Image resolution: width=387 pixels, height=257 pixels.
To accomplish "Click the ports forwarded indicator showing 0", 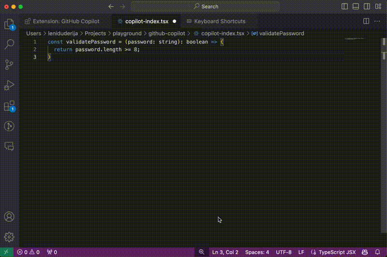I will coord(52,252).
